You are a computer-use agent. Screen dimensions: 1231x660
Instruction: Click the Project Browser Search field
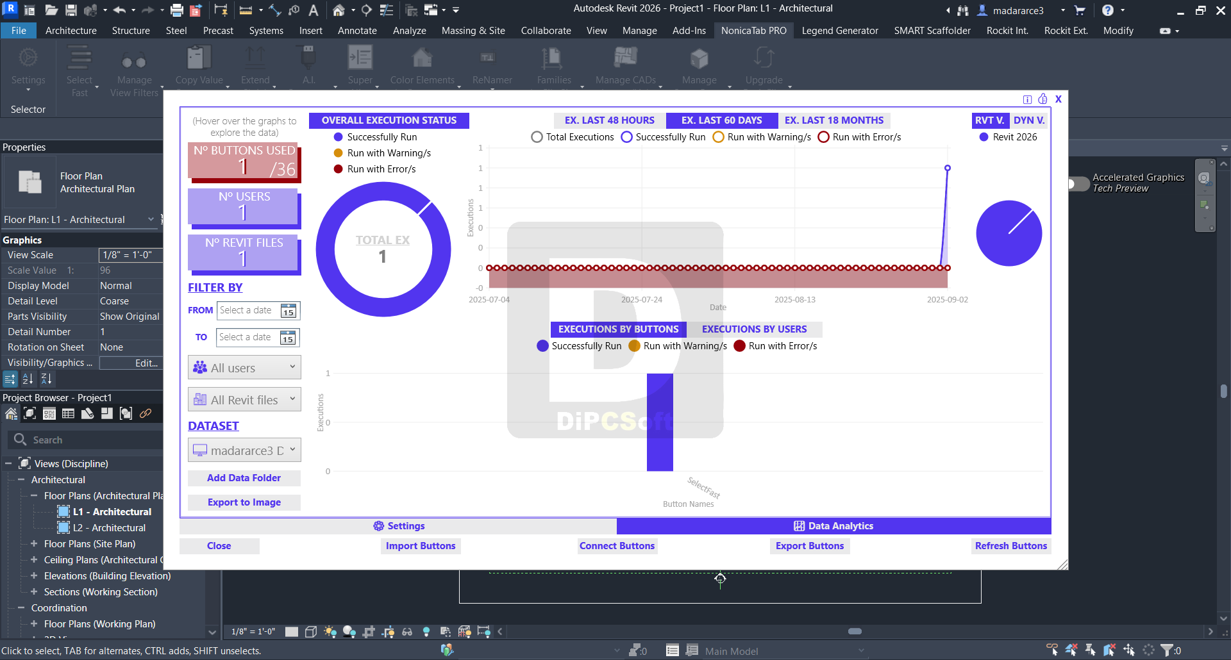pyautogui.click(x=87, y=440)
